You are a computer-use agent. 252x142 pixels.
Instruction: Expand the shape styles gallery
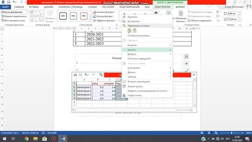(90, 20)
